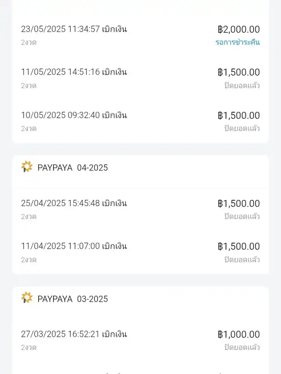
Task: Tap the ฿1,500.00 amount for 10/05/2025
Action: (x=239, y=115)
